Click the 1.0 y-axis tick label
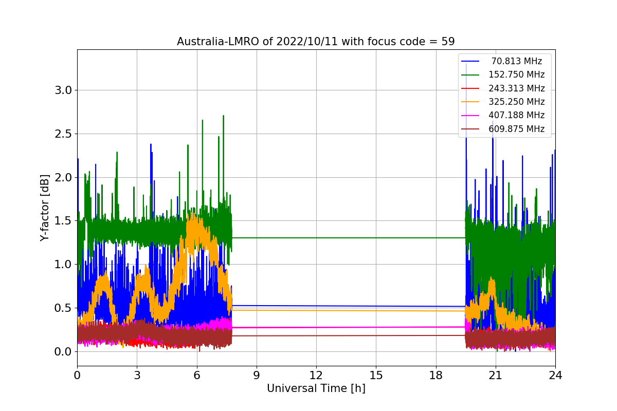Screen dimensions: 617x411 63,265
